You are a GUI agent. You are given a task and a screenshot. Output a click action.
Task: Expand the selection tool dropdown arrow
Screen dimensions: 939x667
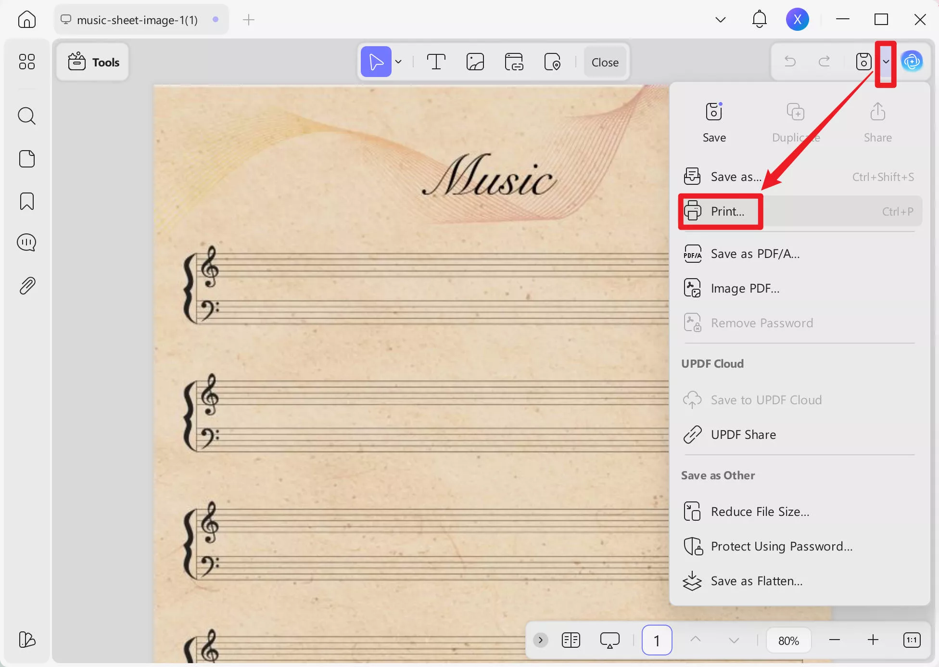398,62
